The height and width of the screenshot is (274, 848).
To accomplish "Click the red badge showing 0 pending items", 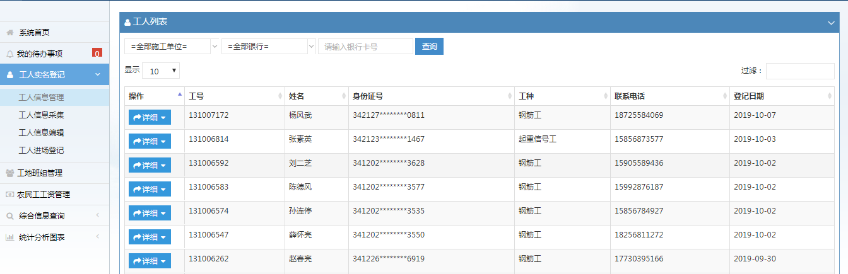I will (97, 54).
